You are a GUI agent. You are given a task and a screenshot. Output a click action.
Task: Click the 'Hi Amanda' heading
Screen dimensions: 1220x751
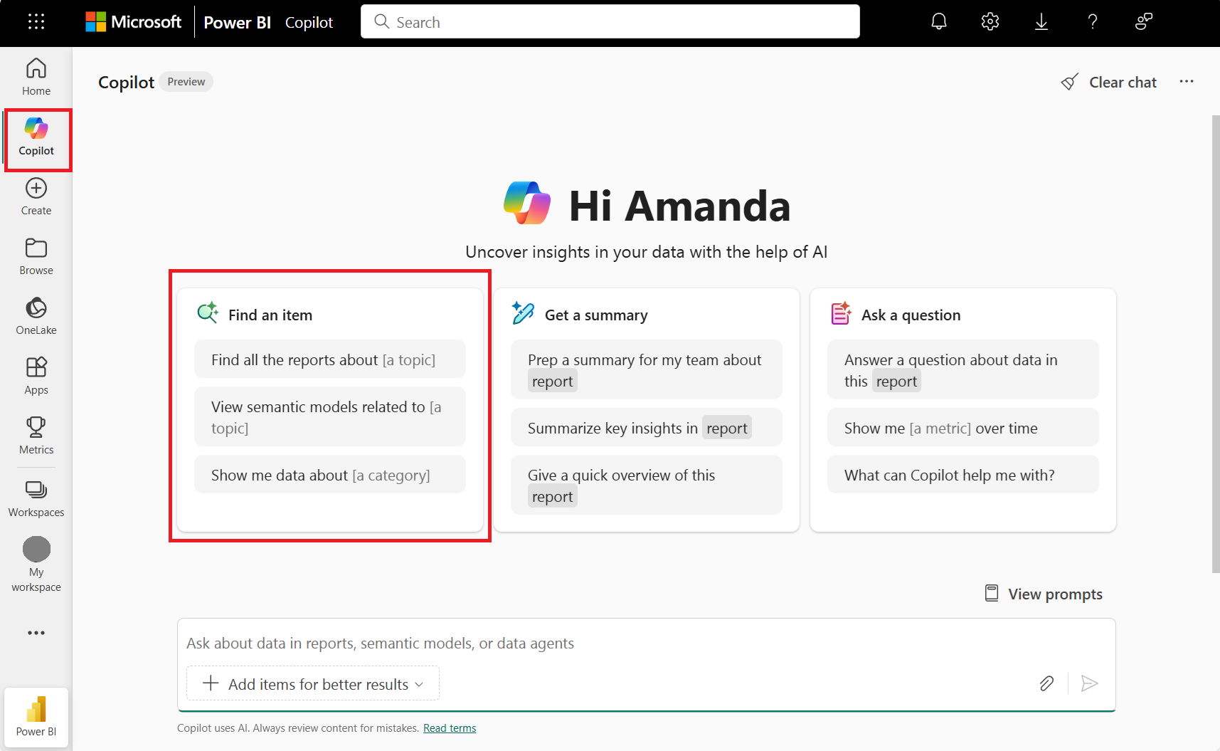pyautogui.click(x=679, y=206)
